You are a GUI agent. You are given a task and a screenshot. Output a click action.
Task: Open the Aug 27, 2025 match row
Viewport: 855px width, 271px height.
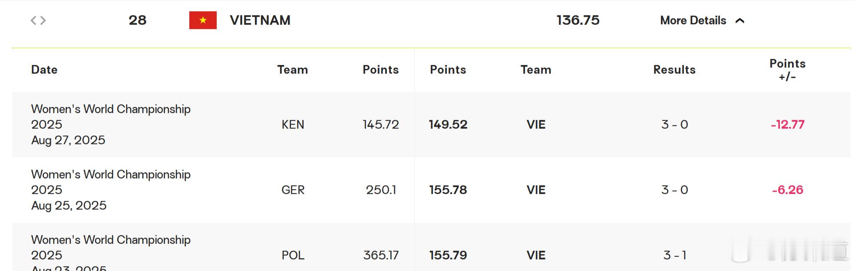pyautogui.click(x=431, y=125)
